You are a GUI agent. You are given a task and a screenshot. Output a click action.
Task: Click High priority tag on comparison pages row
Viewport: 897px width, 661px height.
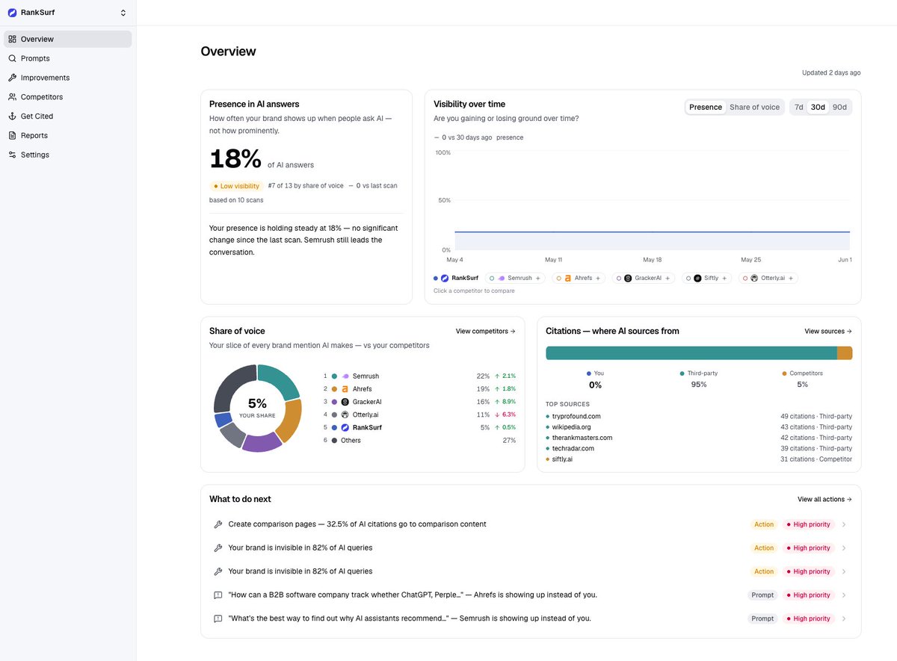(x=808, y=524)
